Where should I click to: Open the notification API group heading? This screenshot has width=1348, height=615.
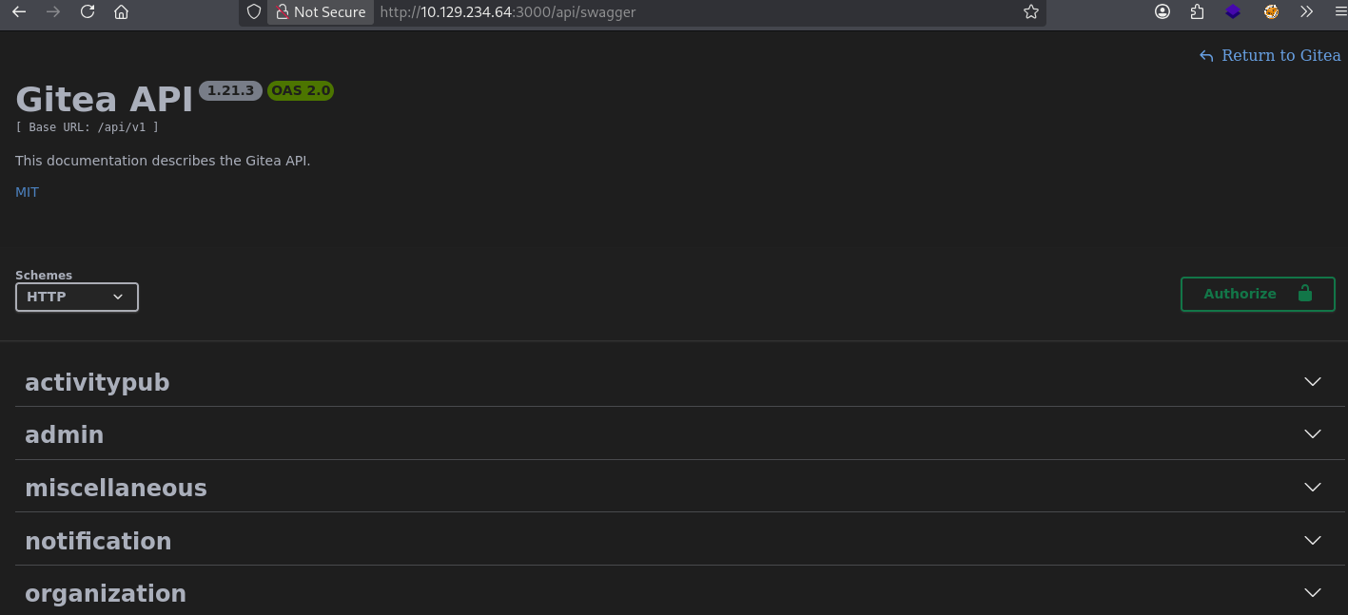coord(98,541)
